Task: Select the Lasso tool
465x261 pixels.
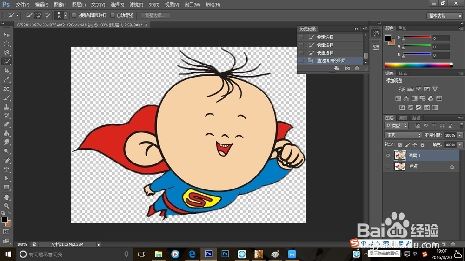Action: pos(6,53)
